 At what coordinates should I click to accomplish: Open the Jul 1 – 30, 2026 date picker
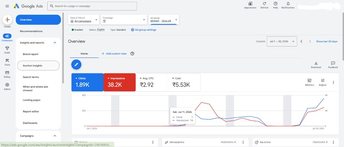(282, 41)
